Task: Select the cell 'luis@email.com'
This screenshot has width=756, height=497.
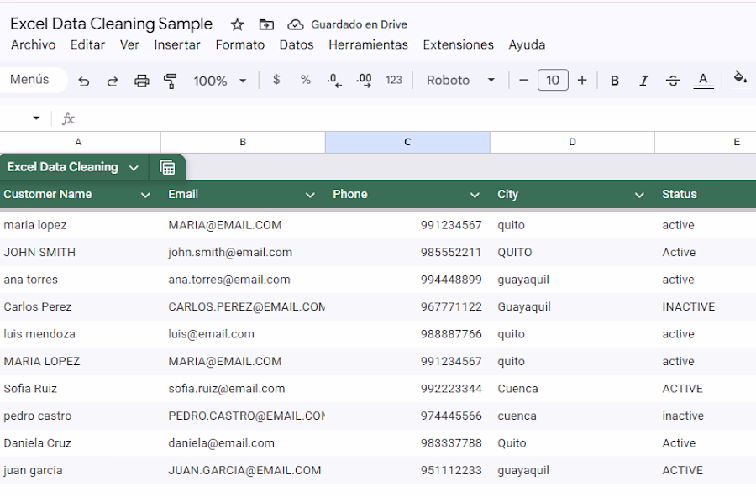Action: point(243,334)
